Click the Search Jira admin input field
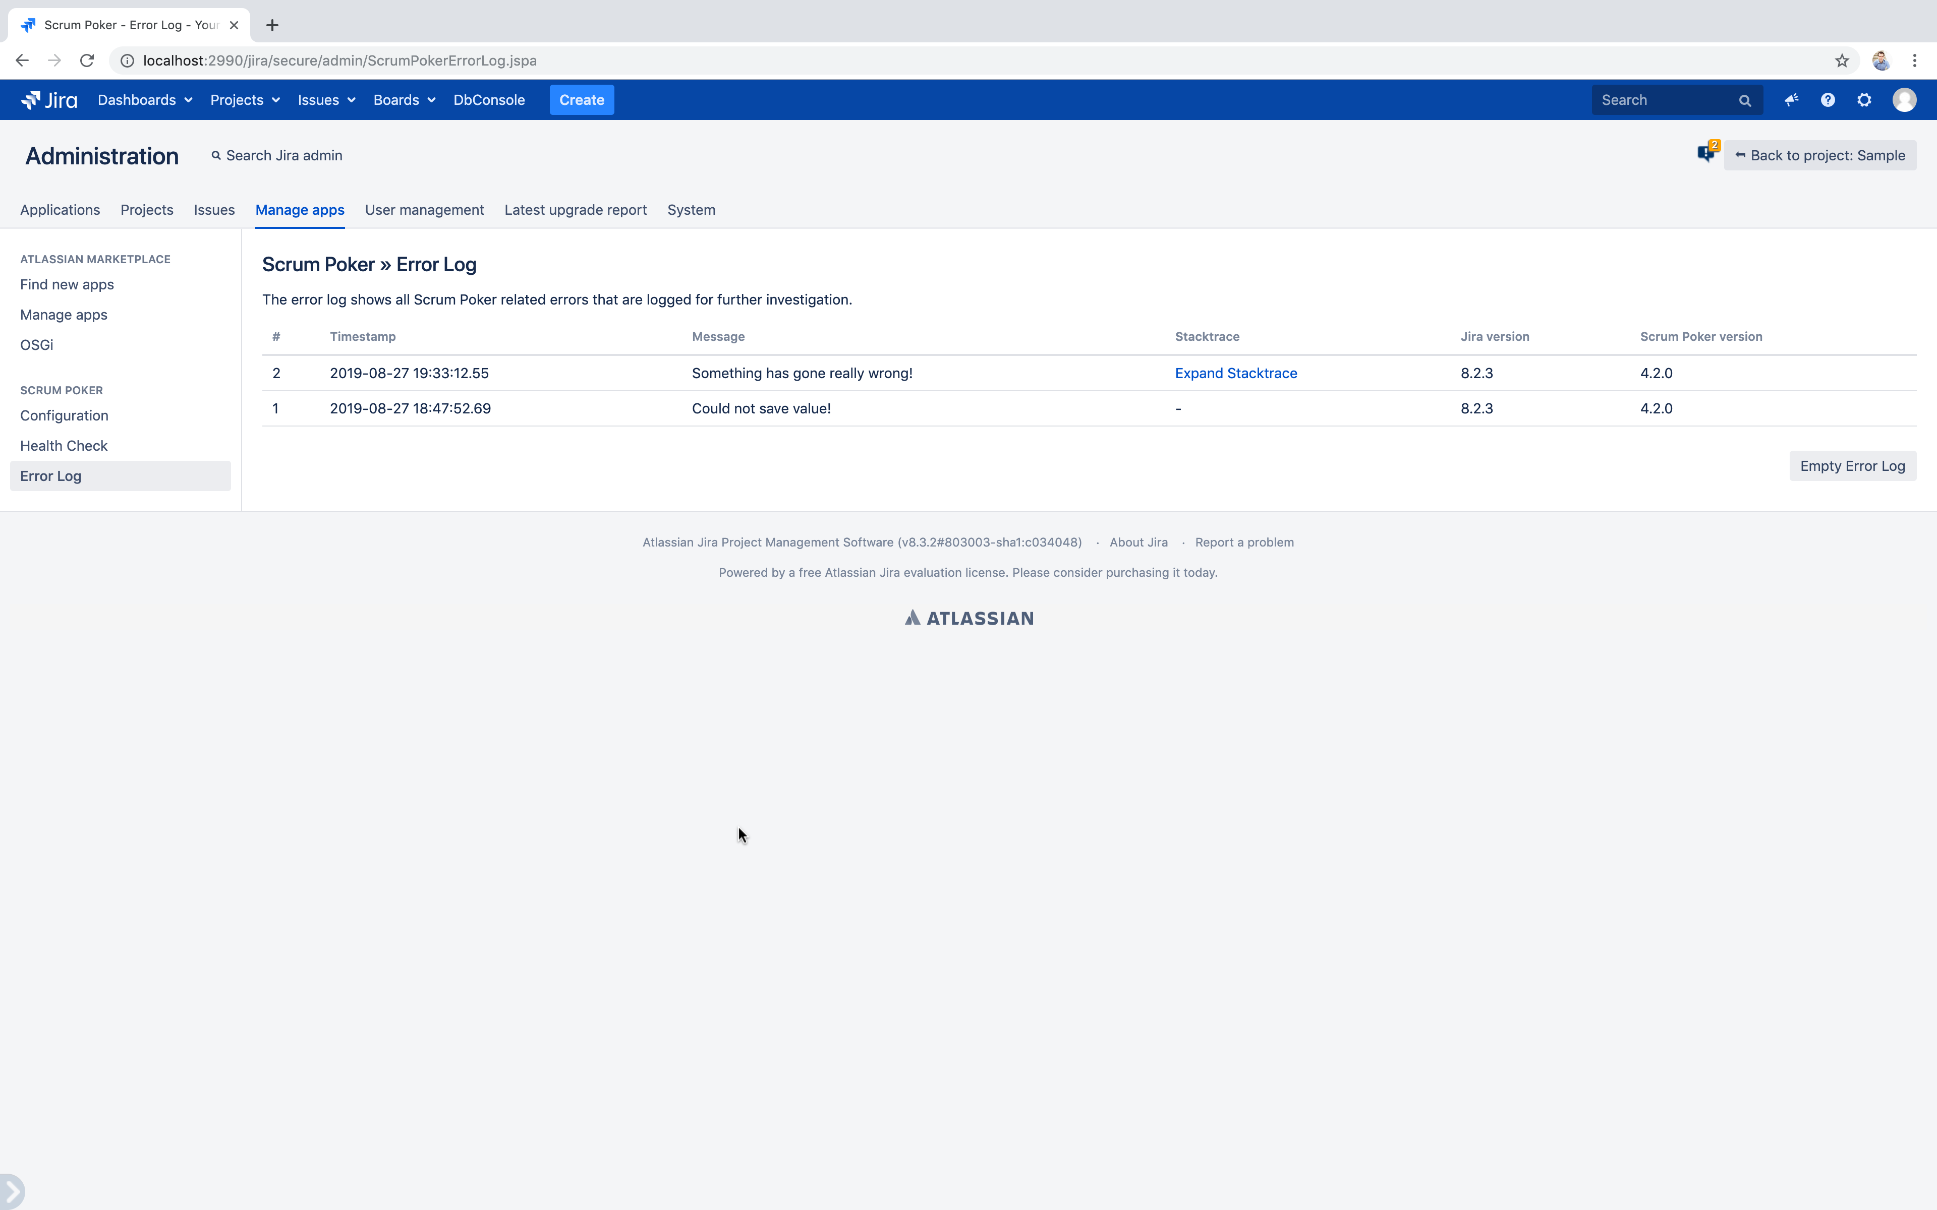The width and height of the screenshot is (1937, 1210). (x=276, y=155)
